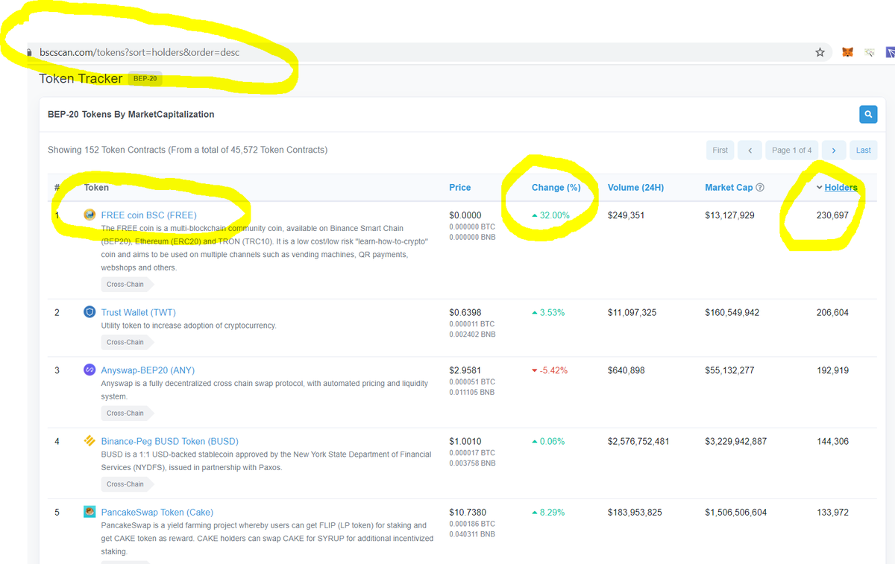The width and height of the screenshot is (895, 564).
Task: Click the $160,549,942 market cap value
Action: (x=732, y=313)
